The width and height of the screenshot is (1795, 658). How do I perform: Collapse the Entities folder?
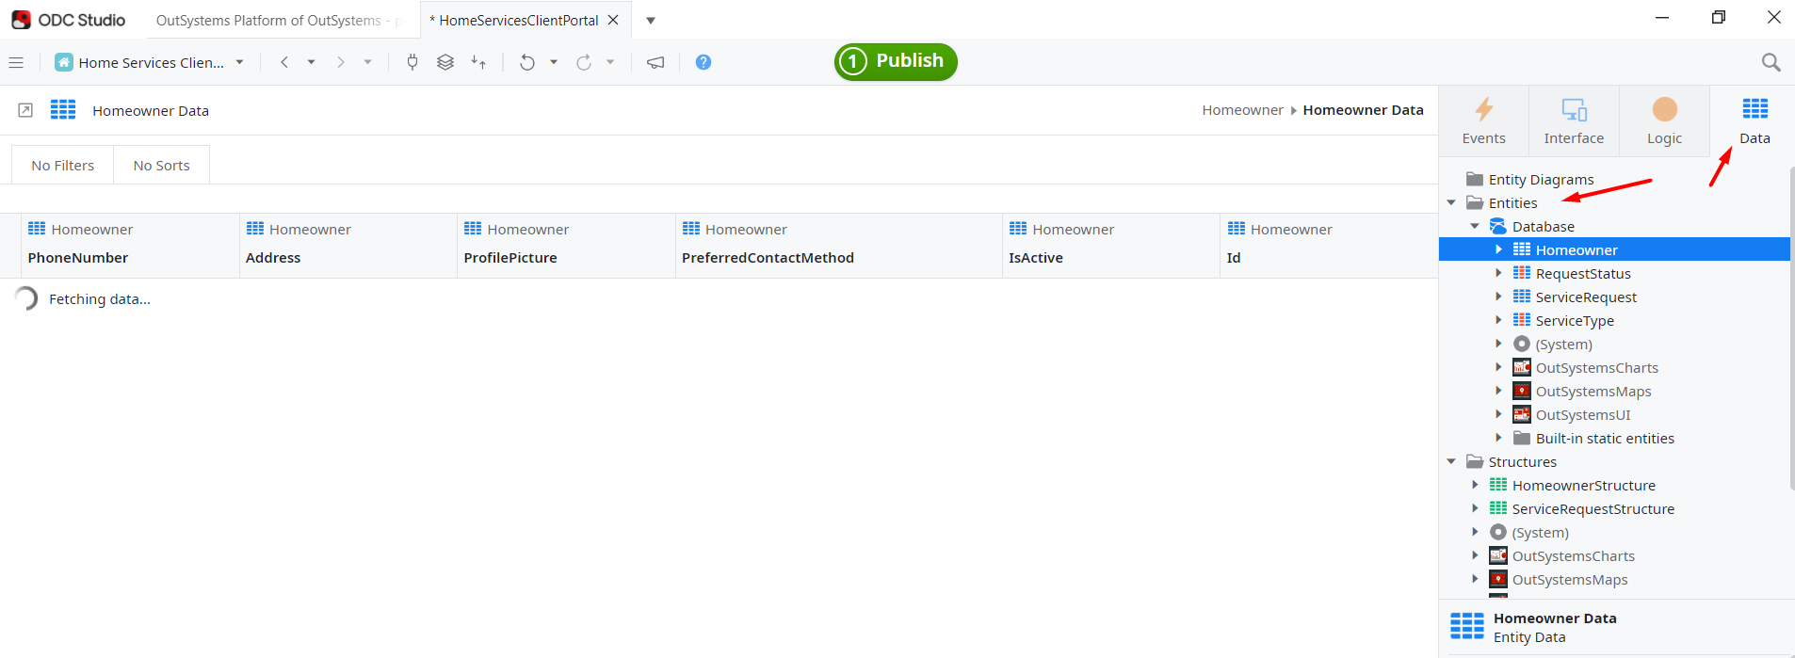tap(1451, 202)
